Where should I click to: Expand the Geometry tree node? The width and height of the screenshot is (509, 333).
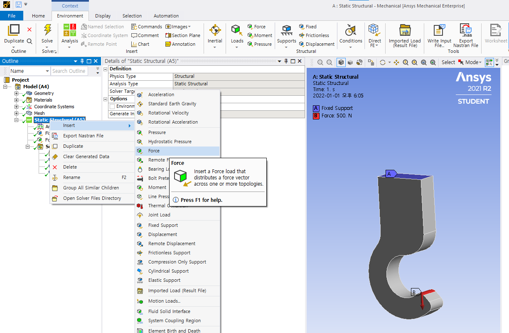[17, 93]
